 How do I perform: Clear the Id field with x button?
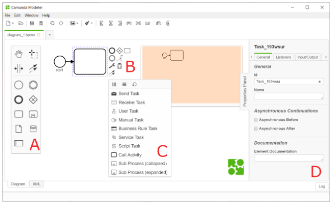click(x=319, y=81)
